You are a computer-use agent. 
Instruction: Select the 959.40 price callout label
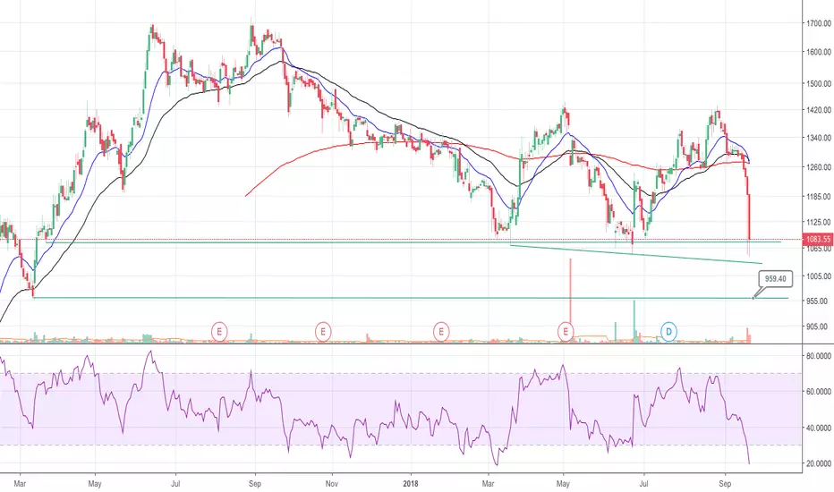pos(776,279)
